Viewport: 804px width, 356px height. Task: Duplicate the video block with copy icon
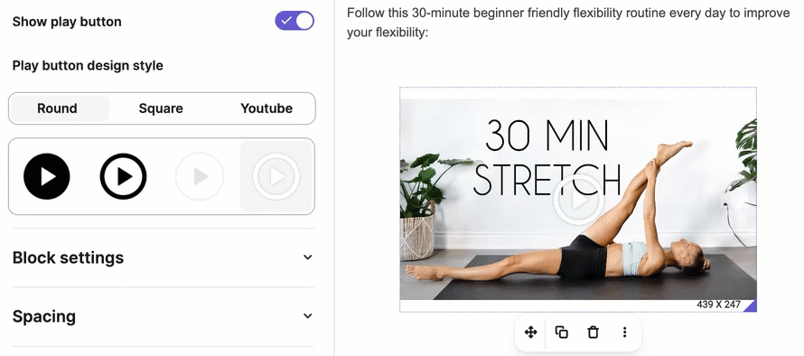(x=562, y=333)
